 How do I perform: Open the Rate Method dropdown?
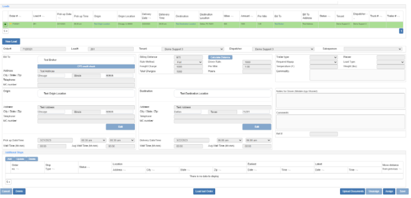click(188, 62)
